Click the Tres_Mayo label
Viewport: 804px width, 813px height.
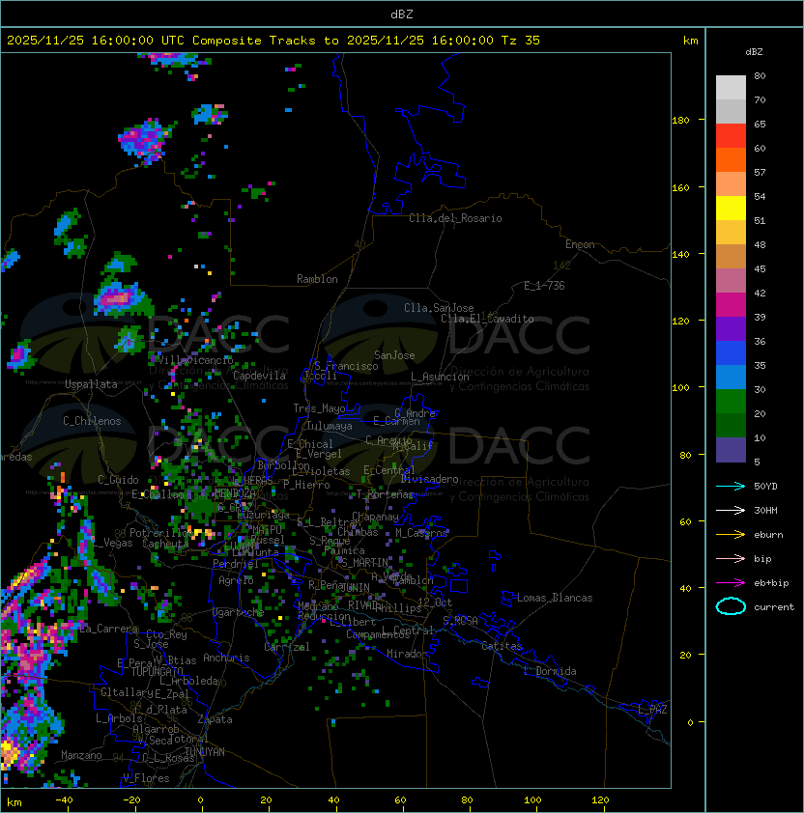pyautogui.click(x=319, y=408)
